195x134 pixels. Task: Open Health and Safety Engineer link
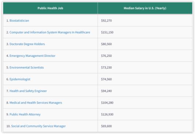point(28,91)
